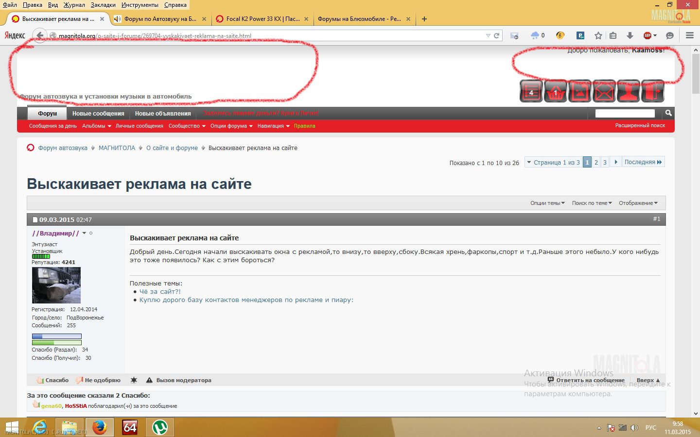700x437 pixels.
Task: Click the volume icon in system tray
Action: [x=634, y=428]
